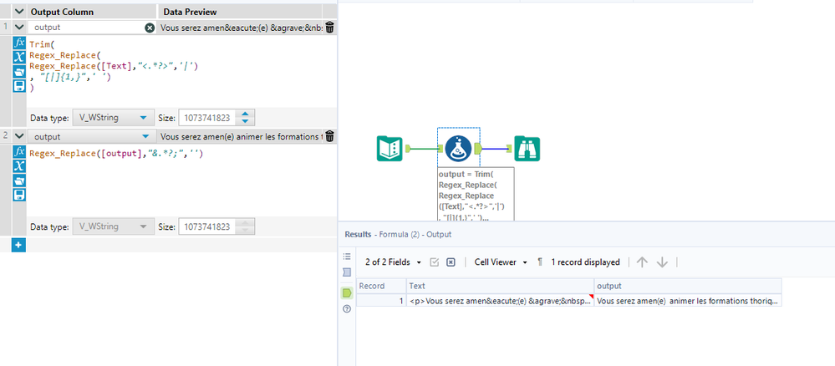835x366 pixels.
Task: Delete the first output expression
Action: click(x=329, y=28)
